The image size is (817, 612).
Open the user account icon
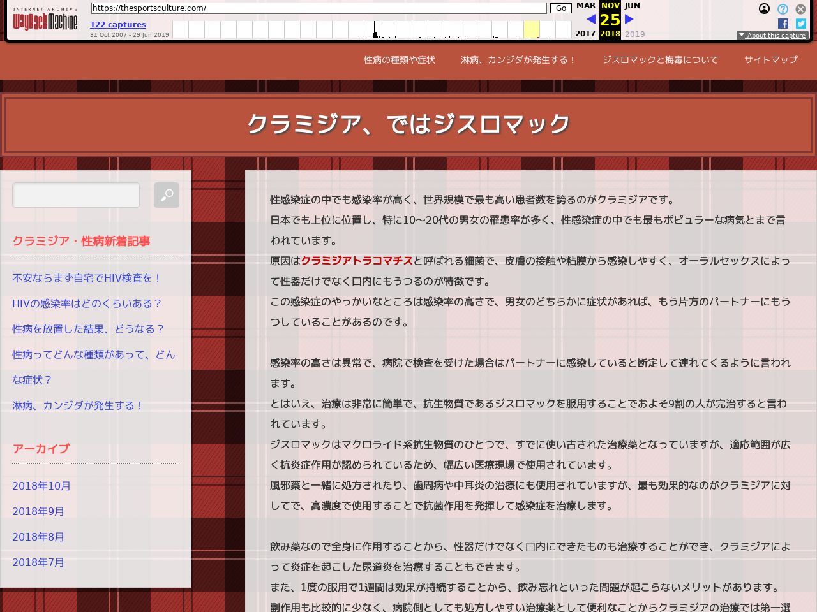coord(764,9)
